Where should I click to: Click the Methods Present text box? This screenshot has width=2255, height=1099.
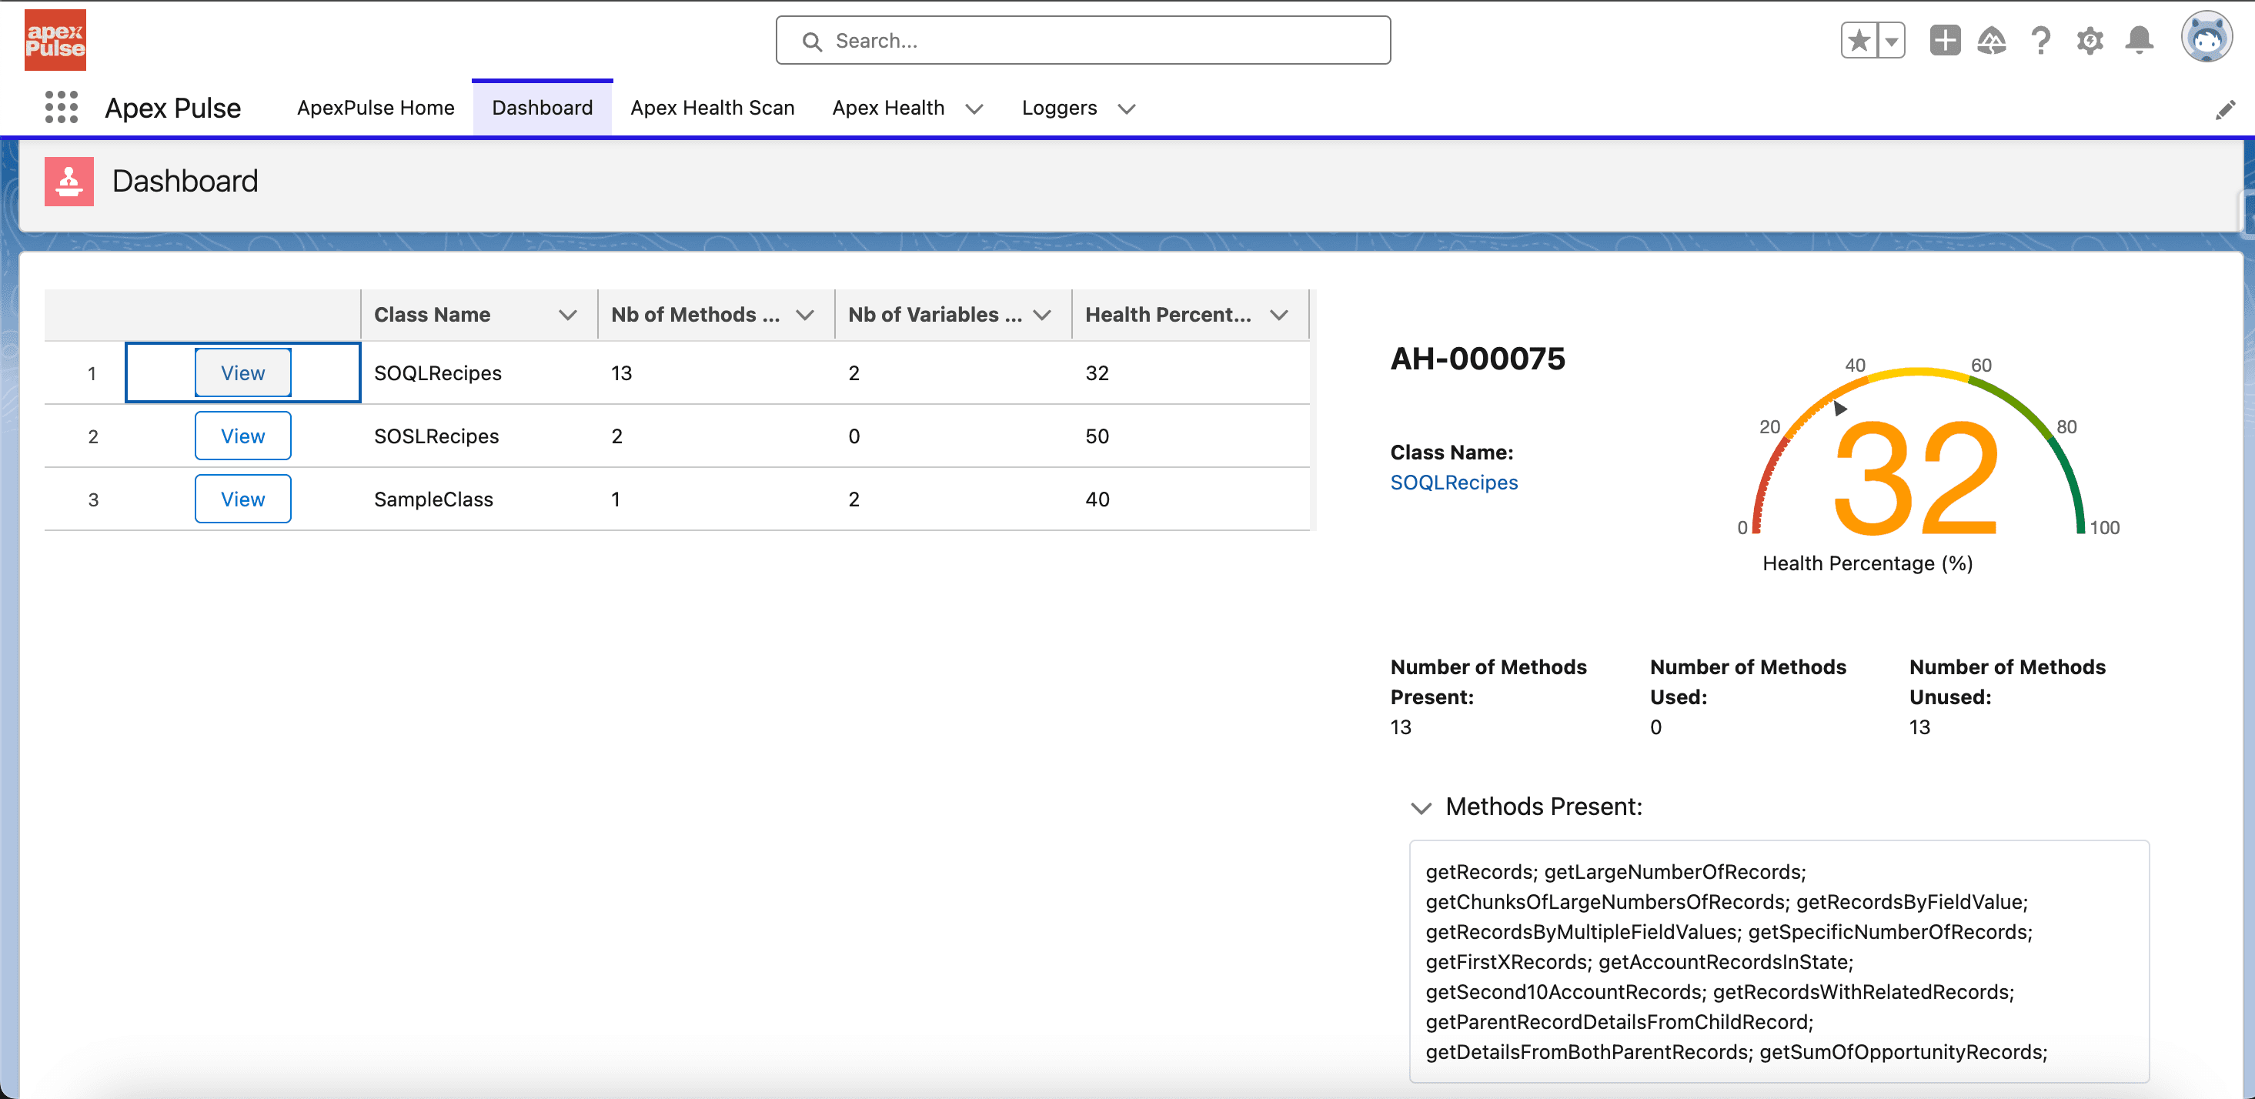[1779, 961]
